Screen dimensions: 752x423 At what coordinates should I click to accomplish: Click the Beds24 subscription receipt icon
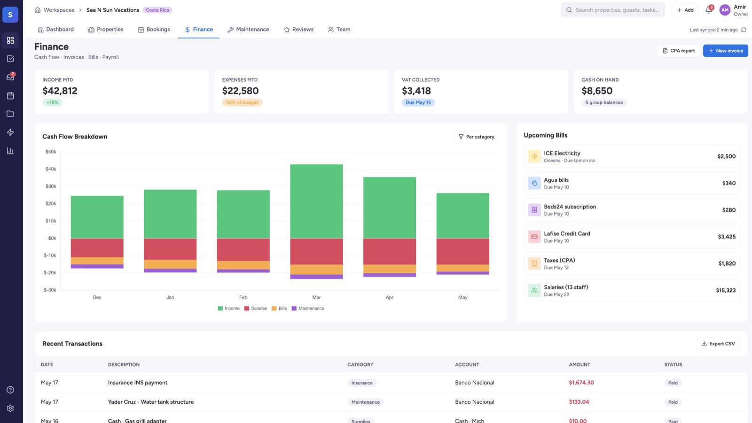pyautogui.click(x=534, y=210)
